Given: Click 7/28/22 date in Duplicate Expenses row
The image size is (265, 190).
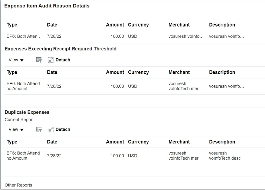Looking at the screenshot, I should (54, 156).
